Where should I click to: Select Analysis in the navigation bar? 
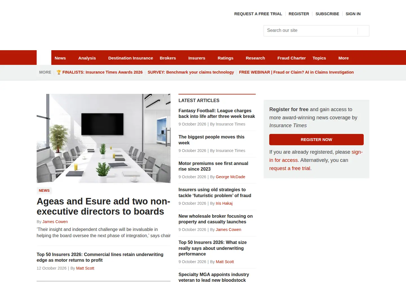[x=87, y=58]
